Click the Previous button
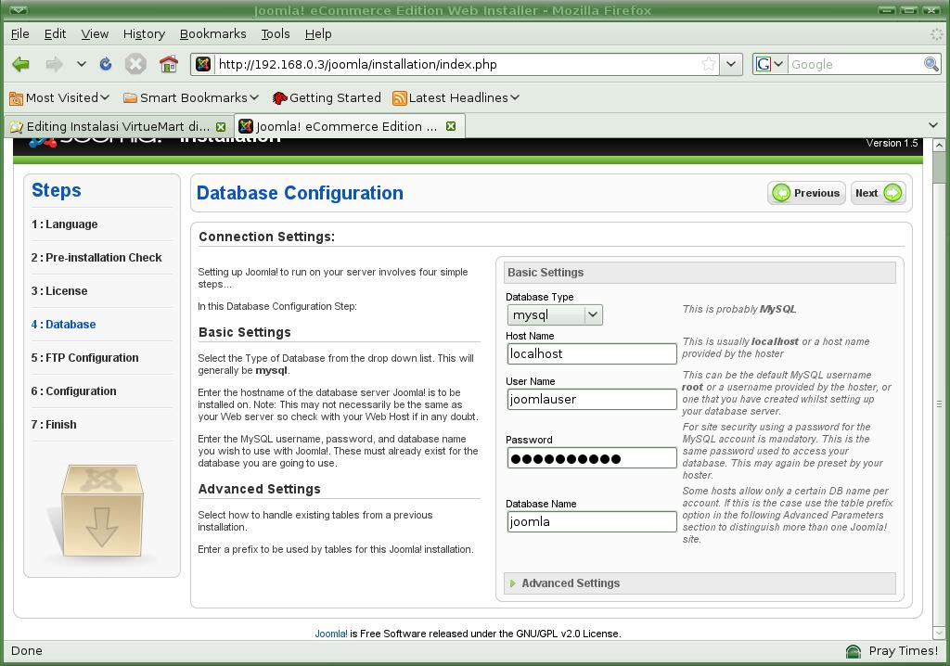 click(x=806, y=193)
